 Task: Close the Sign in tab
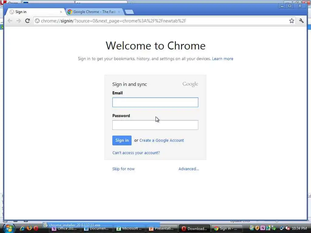(x=61, y=12)
